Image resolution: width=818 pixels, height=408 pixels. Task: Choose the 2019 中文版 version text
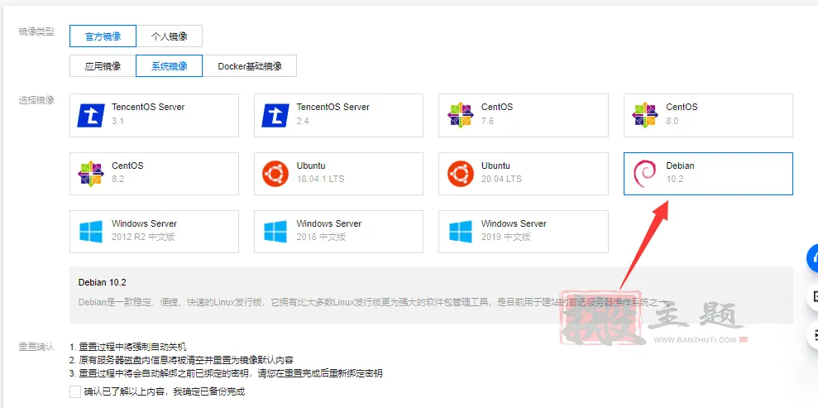click(505, 237)
